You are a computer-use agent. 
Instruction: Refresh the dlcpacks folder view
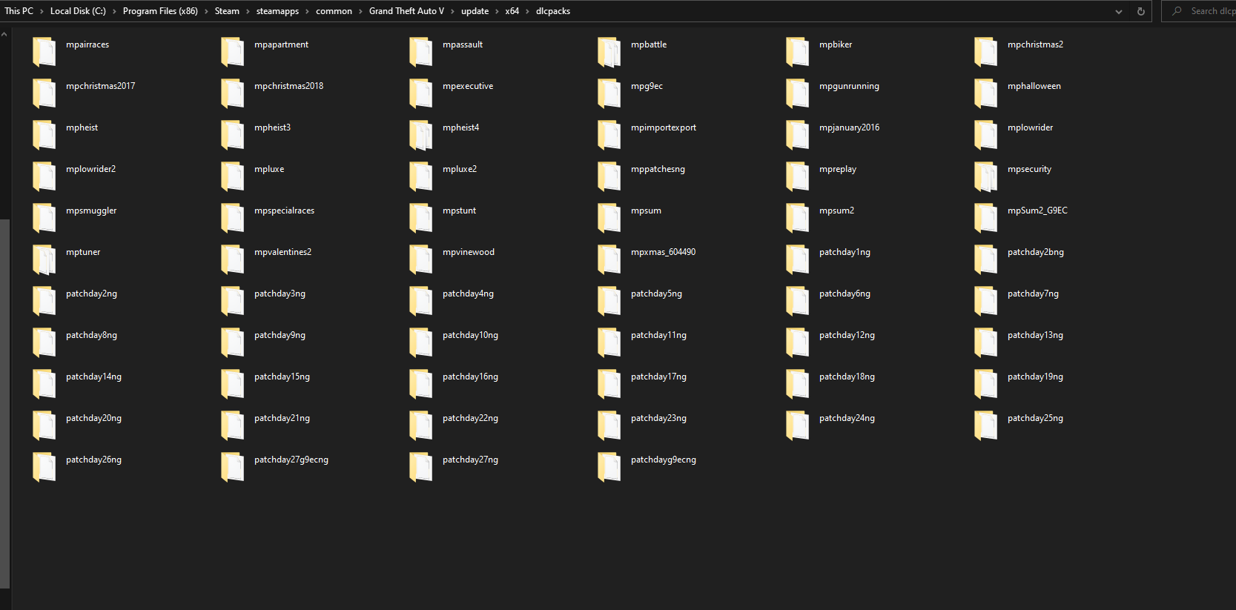[x=1140, y=11]
